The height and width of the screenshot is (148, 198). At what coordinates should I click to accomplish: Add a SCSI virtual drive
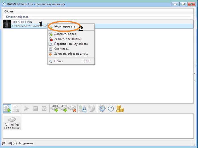point(64,108)
